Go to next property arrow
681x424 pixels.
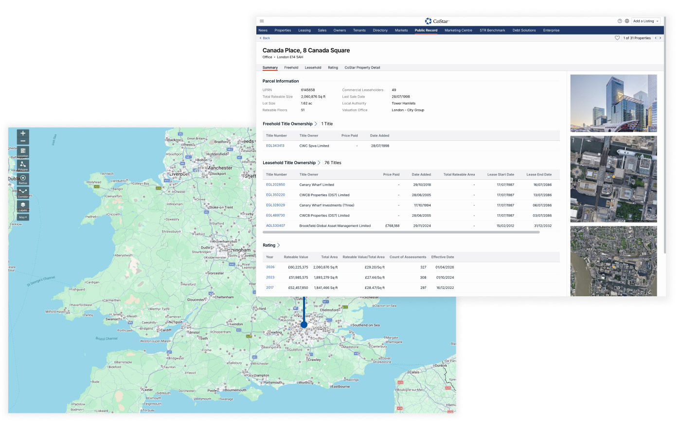[x=660, y=38]
